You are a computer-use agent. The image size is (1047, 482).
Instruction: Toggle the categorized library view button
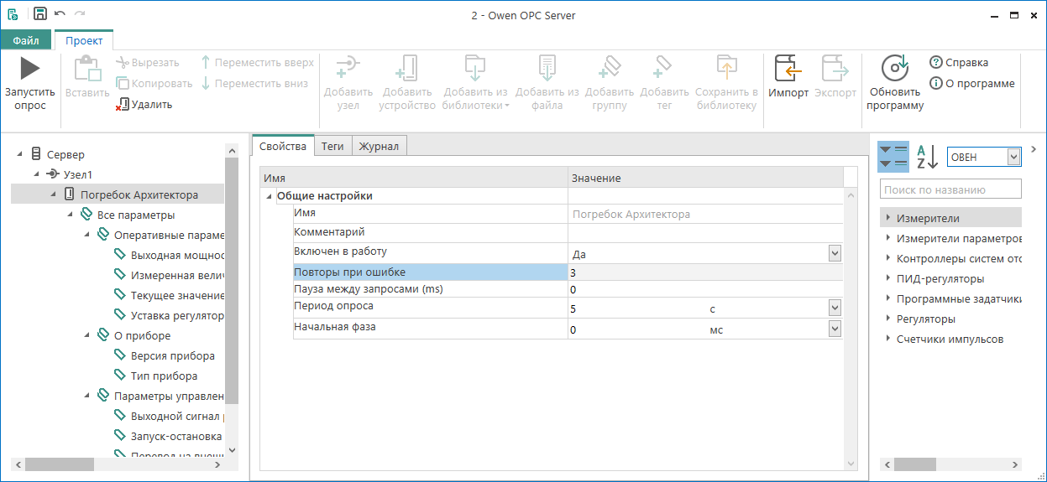[x=893, y=157]
